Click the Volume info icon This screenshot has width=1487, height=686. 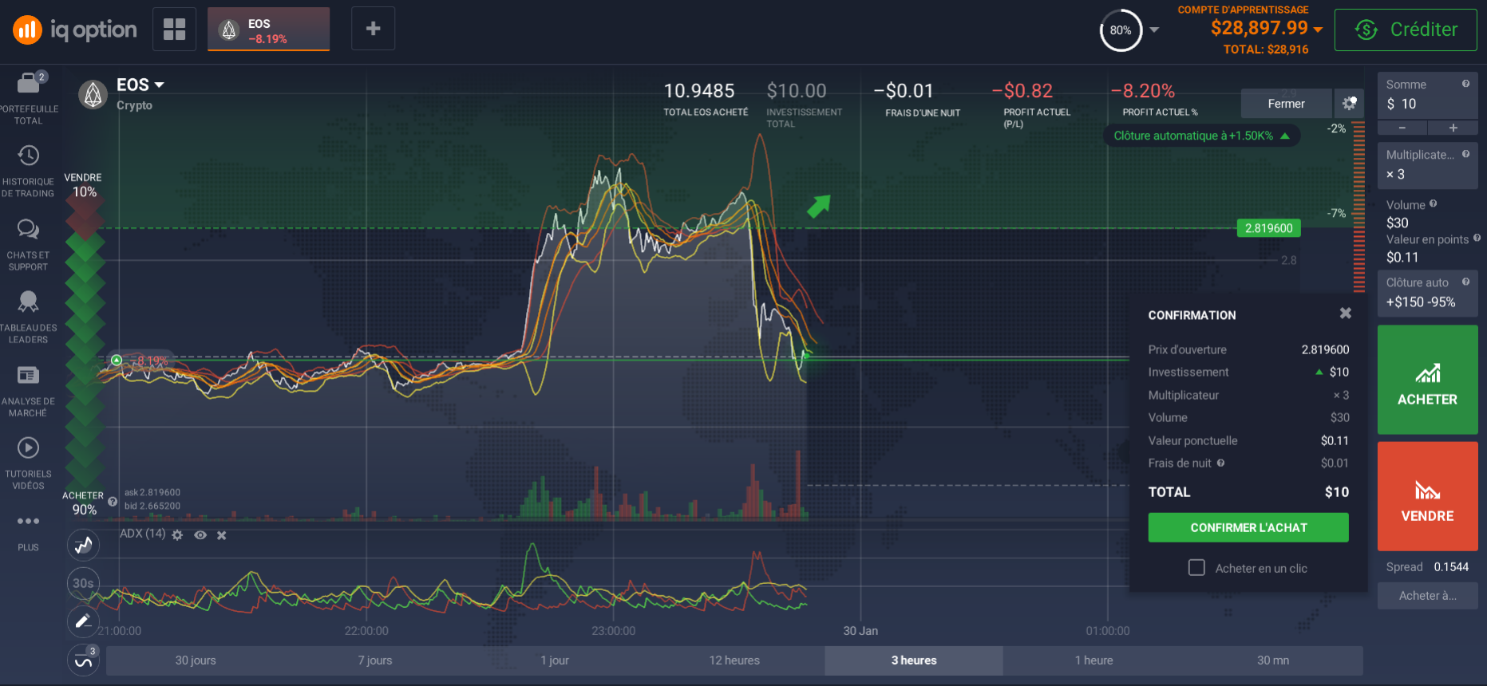1433,204
